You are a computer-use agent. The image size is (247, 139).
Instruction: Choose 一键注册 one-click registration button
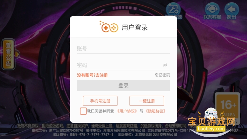(147, 101)
